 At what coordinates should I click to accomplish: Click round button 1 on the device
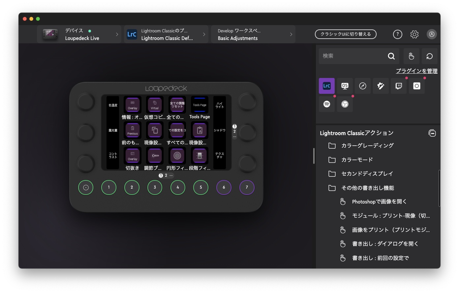point(109,187)
